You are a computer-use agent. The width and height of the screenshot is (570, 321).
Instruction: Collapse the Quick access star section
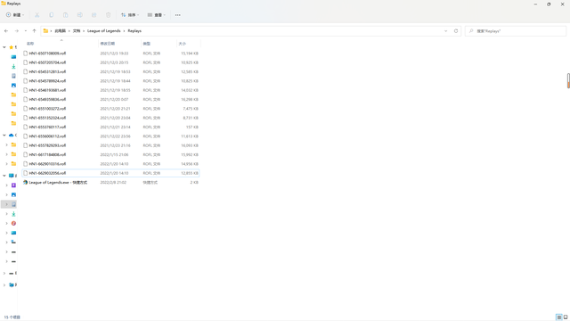click(x=4, y=47)
